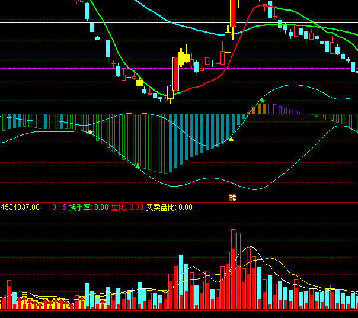Click the 换手率 label

pyautogui.click(x=80, y=207)
